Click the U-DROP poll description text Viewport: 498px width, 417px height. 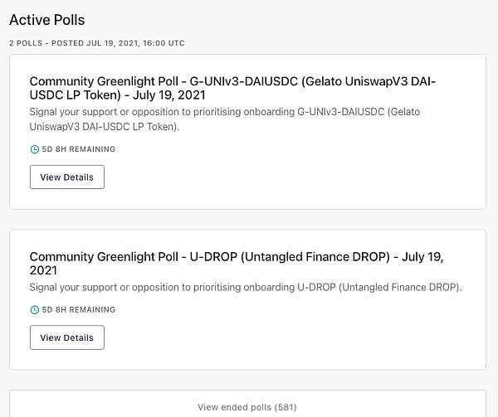pos(246,288)
